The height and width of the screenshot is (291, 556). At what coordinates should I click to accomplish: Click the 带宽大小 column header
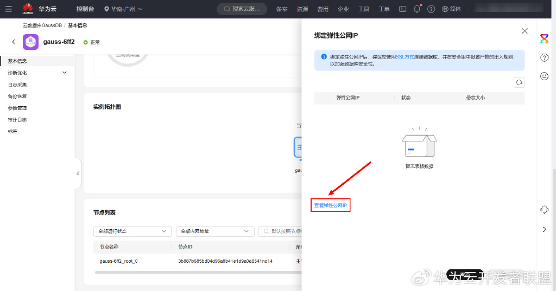[476, 98]
